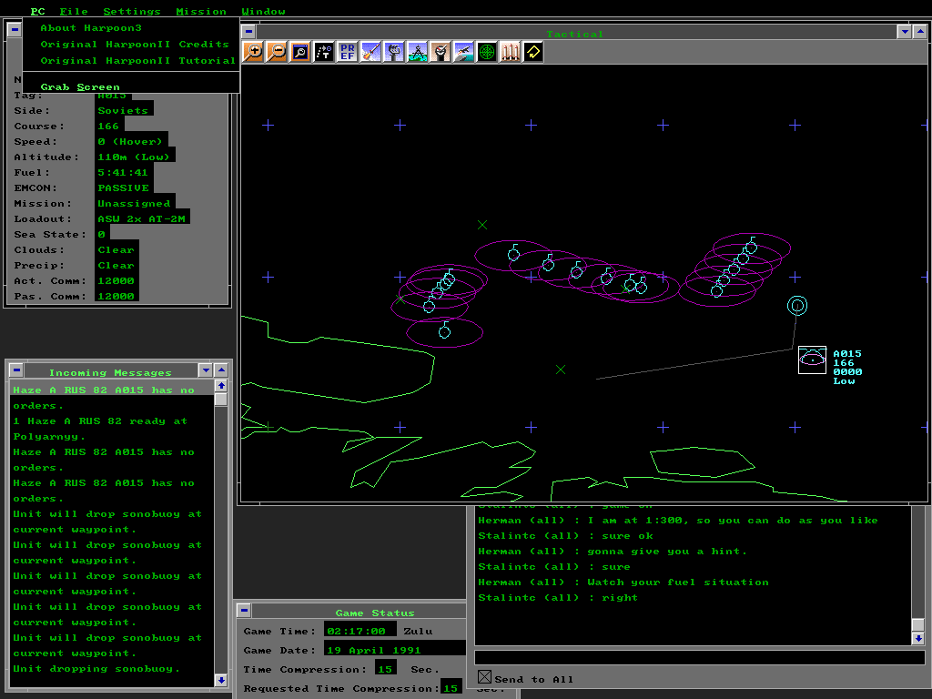Click the Act. Comm value 12000

click(x=116, y=280)
